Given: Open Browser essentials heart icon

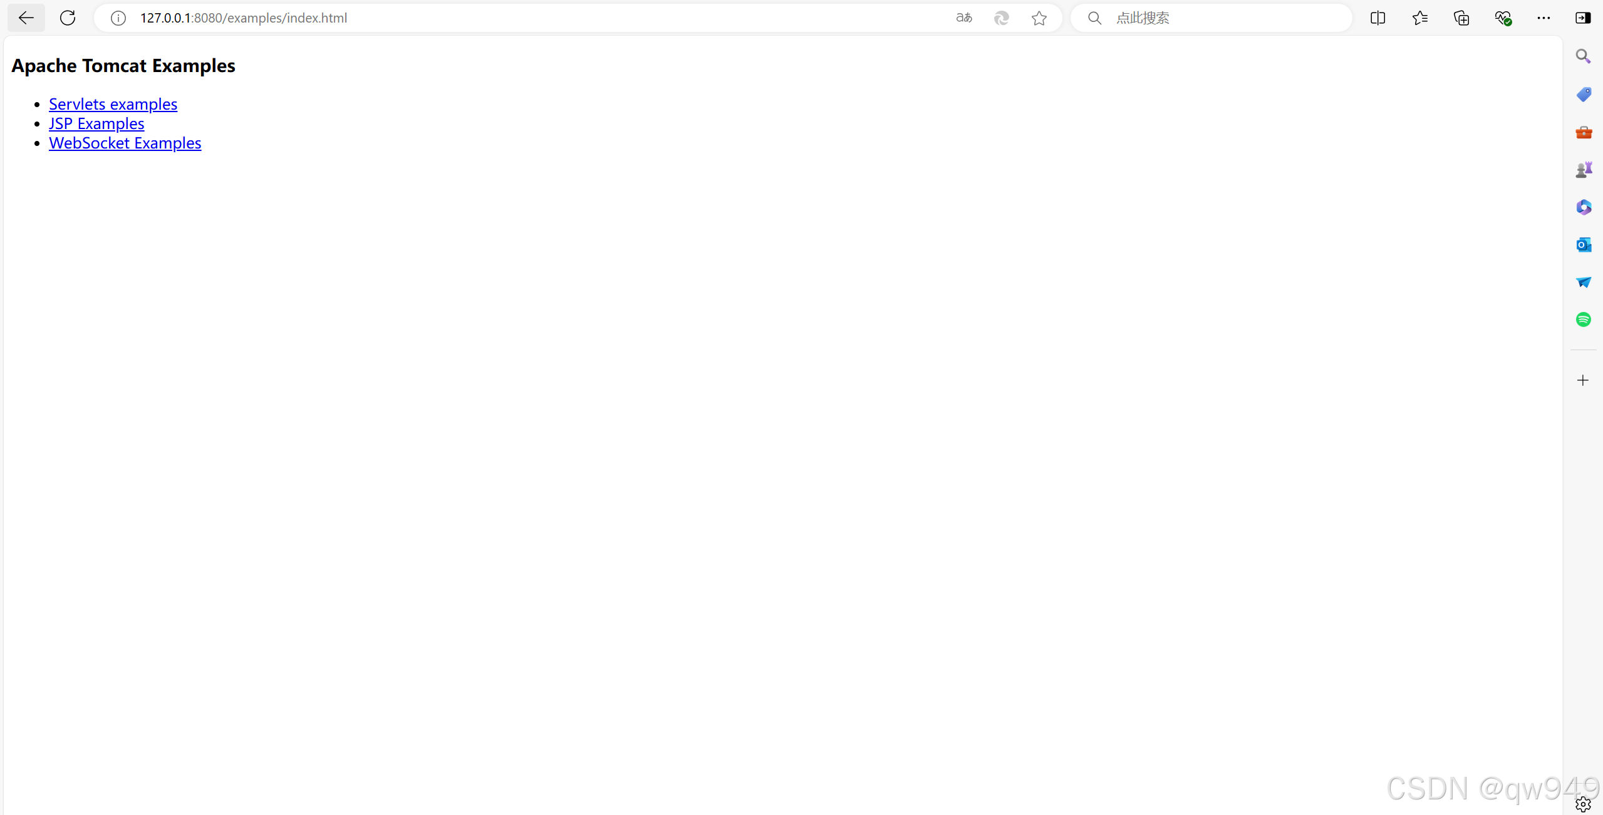Looking at the screenshot, I should 1503,18.
